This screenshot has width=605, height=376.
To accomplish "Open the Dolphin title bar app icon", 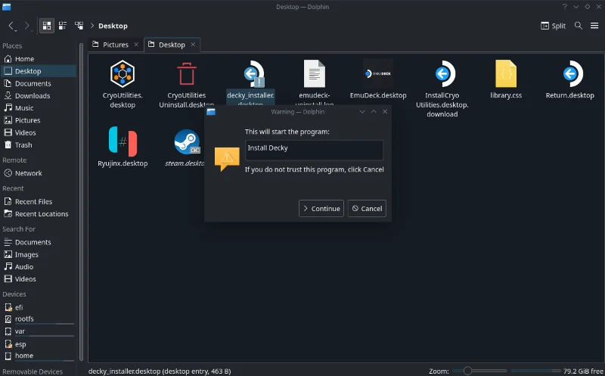I will point(7,7).
